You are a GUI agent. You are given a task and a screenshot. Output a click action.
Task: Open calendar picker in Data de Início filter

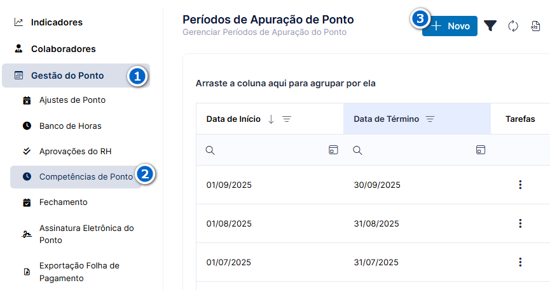pyautogui.click(x=333, y=150)
